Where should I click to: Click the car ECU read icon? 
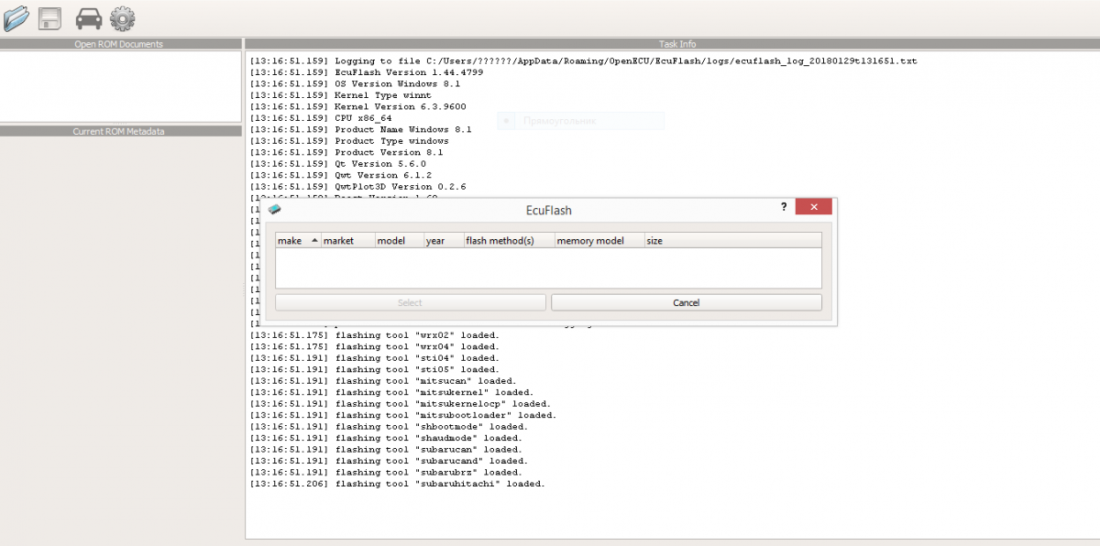pyautogui.click(x=88, y=18)
